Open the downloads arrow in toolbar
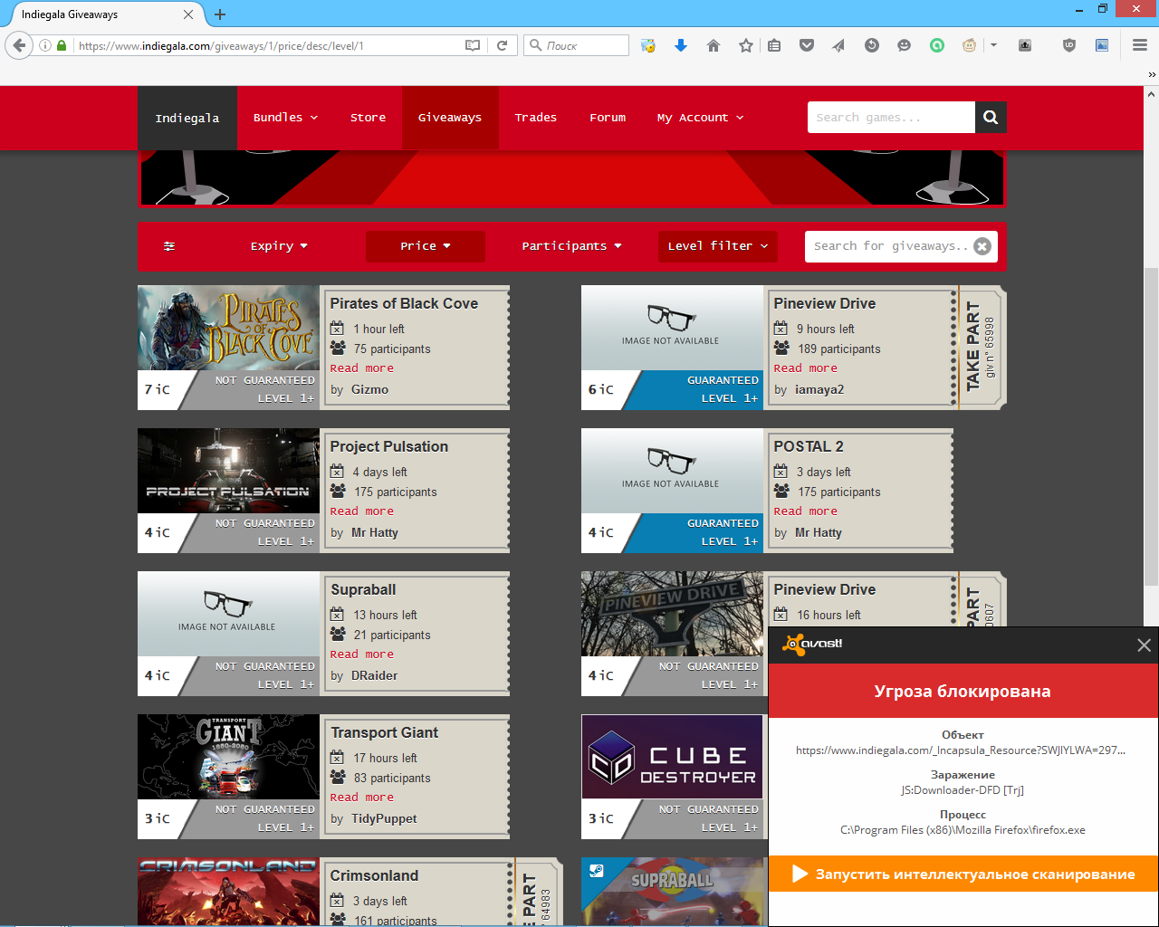 pos(681,45)
